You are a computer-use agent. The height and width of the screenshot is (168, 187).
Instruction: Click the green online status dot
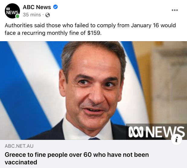[18, 16]
